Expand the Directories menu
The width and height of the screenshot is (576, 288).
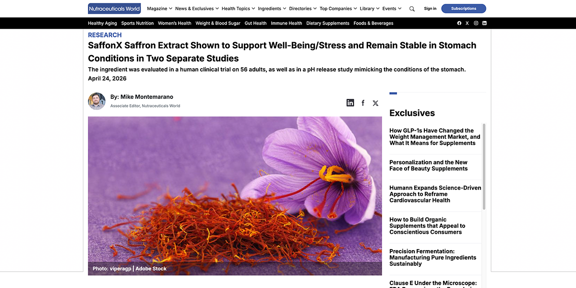(303, 9)
